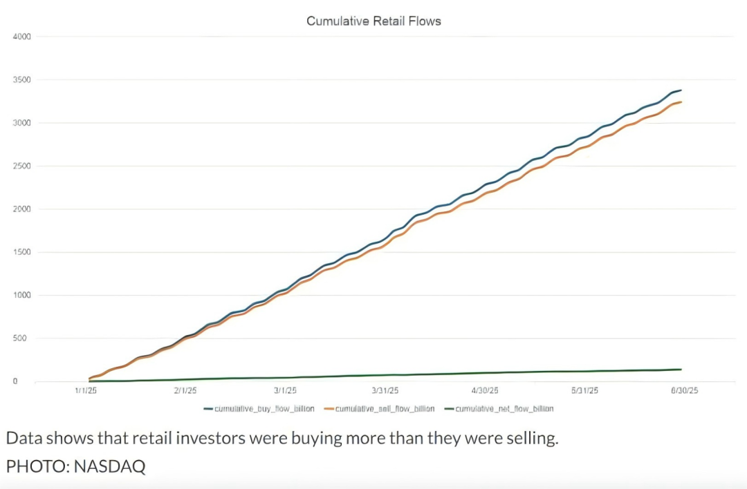Click the PHOTO: NASDAQ credit text
Screen dimensions: 747x489
click(x=76, y=466)
